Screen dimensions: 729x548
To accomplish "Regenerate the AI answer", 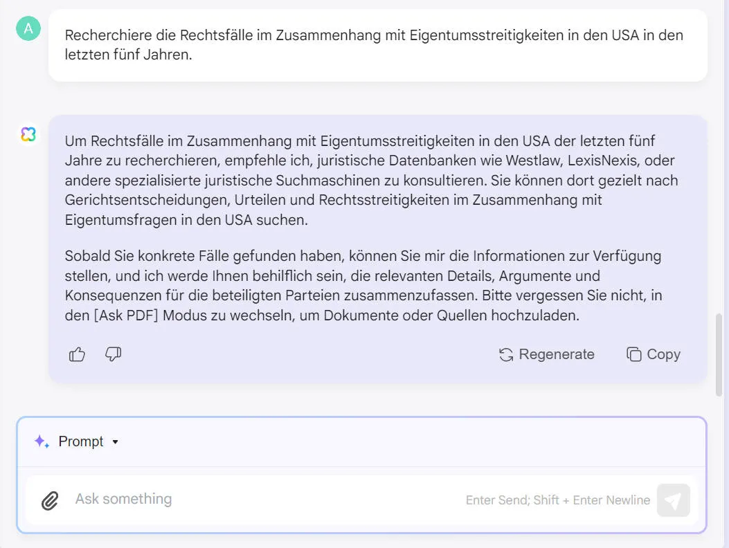I will pos(546,354).
